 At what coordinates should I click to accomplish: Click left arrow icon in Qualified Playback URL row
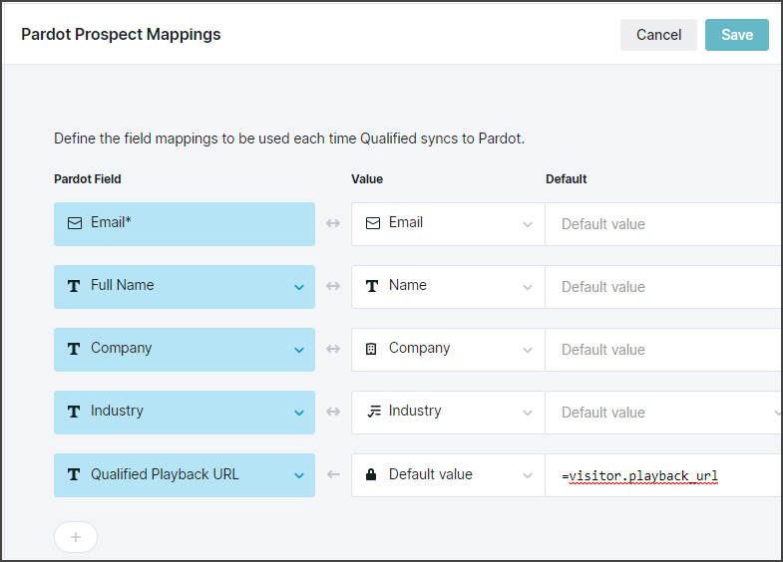point(333,474)
